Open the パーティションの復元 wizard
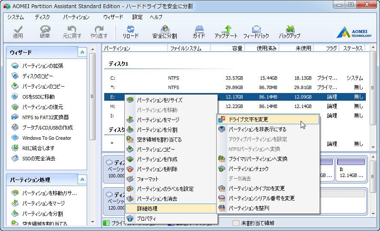Screen dimensions: 380x231 pos(38,107)
